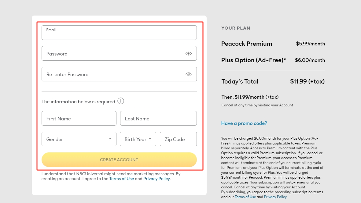Screen dimensions: 361x203
Task: Open the Gender dropdown
Action: tap(79, 139)
